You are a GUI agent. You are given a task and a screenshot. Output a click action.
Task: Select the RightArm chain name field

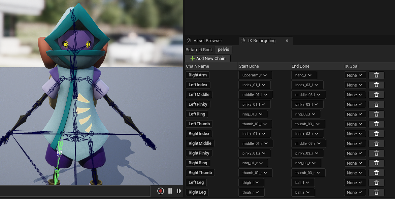[x=197, y=75]
